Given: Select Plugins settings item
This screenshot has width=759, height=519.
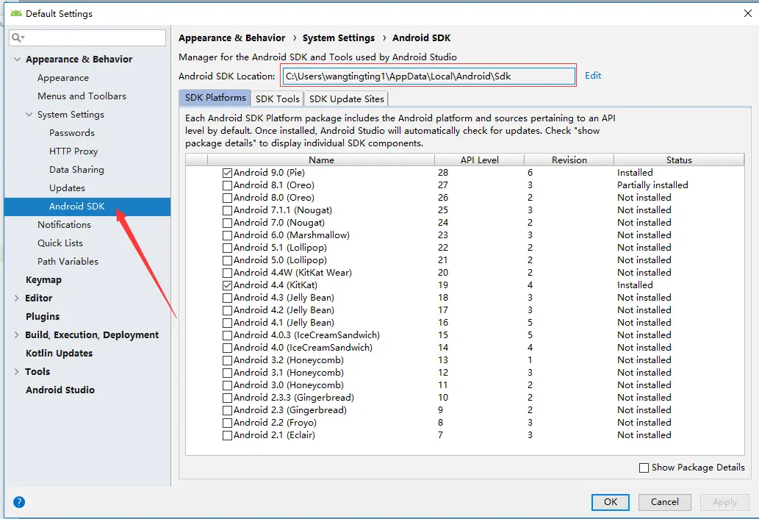Looking at the screenshot, I should click(x=43, y=317).
